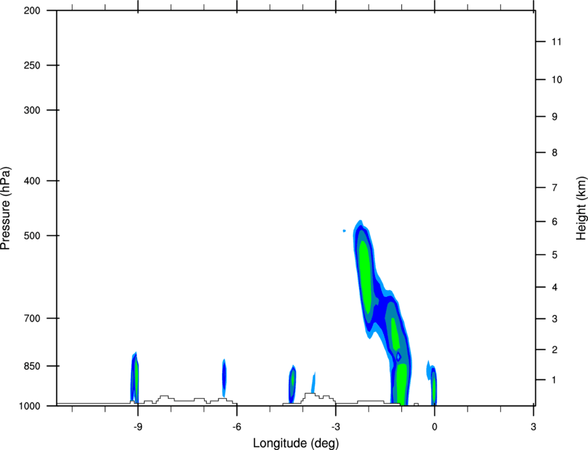This screenshot has width=588, height=450.
Task: Click the 0 longitude tick label
Action: (434, 426)
